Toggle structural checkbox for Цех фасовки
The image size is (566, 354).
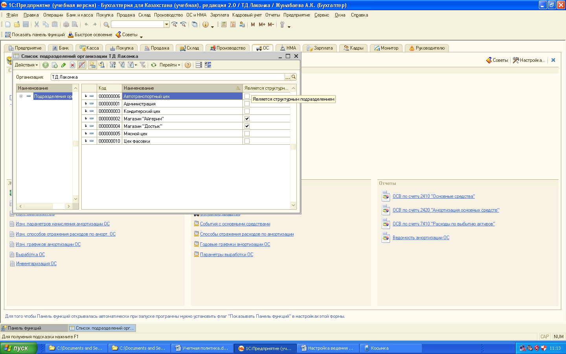click(x=247, y=141)
